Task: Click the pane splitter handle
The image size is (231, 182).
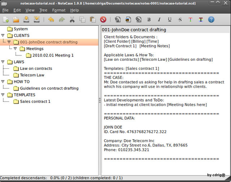Action: click(x=100, y=100)
